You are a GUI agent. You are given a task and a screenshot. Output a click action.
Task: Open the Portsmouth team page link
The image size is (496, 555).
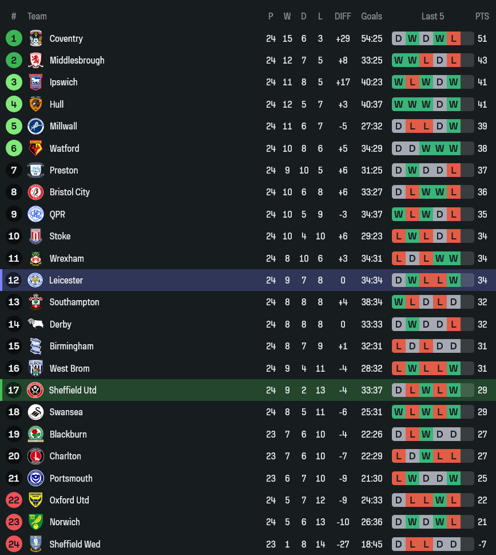click(x=71, y=478)
